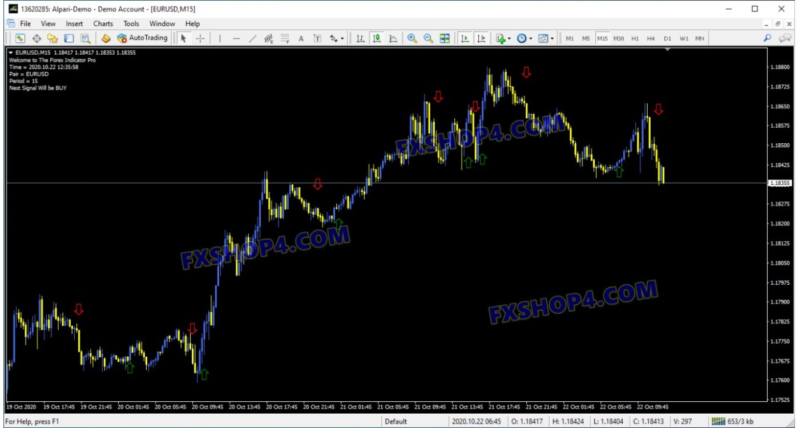Toggle the AutoTrading button

(x=142, y=38)
